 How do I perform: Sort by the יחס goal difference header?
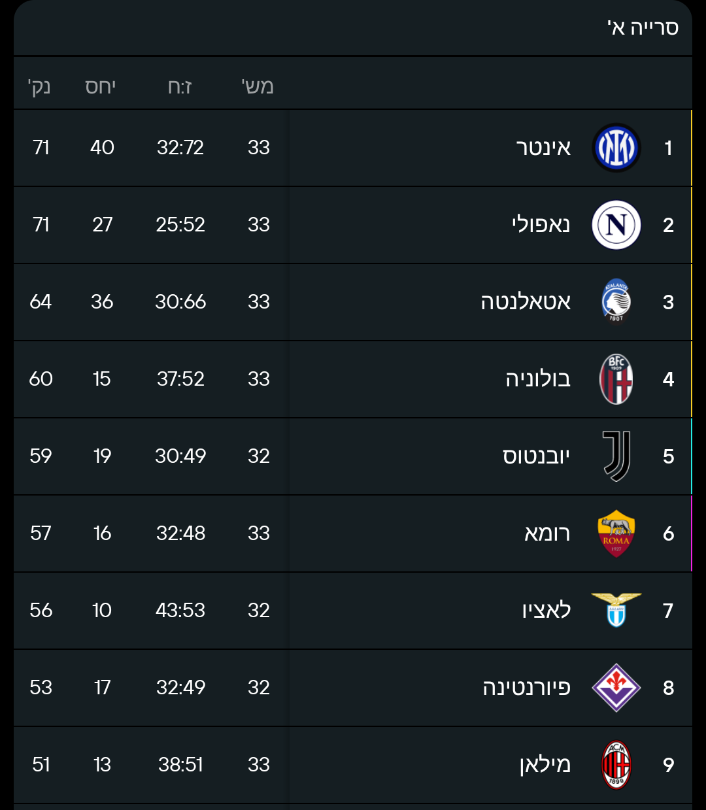tap(101, 86)
